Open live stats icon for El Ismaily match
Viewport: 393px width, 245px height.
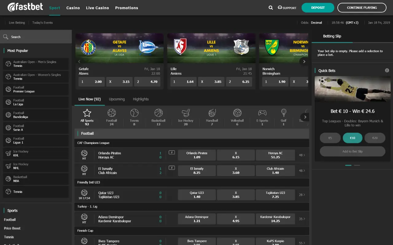(x=172, y=168)
